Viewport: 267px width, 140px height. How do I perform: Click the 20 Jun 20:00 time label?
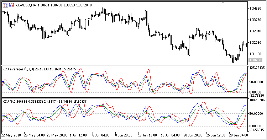(193, 135)
